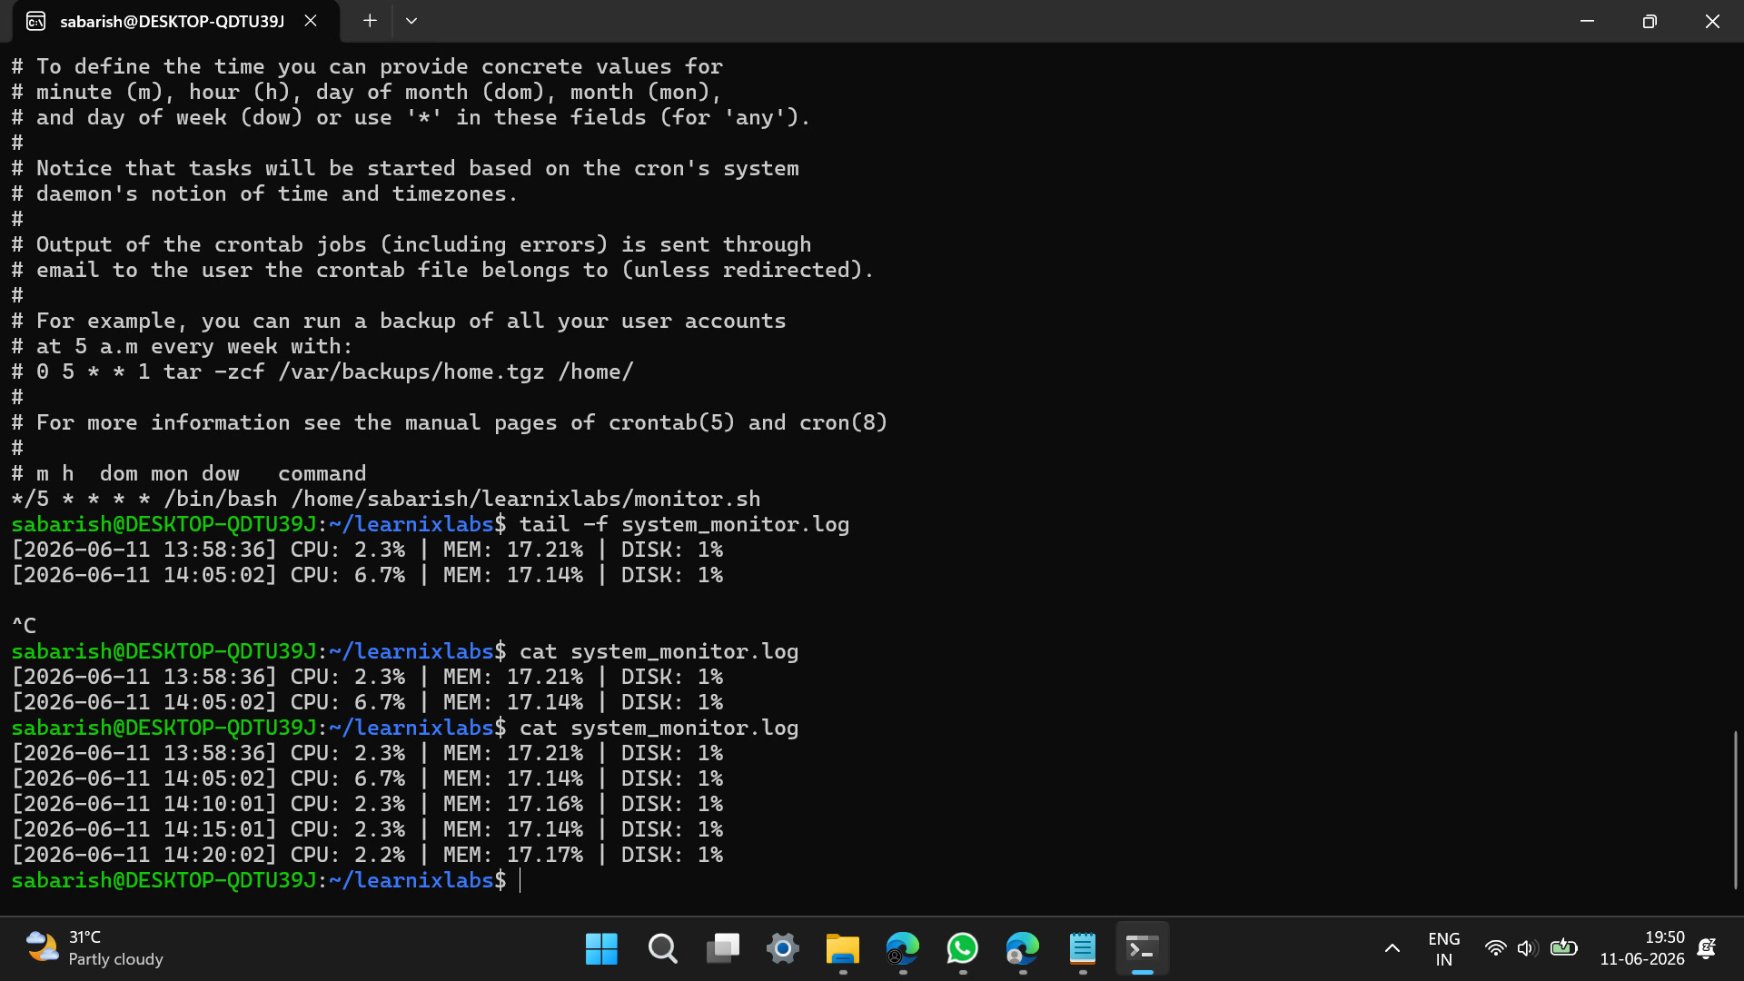
Task: Minimize the terminal window
Action: tap(1587, 21)
